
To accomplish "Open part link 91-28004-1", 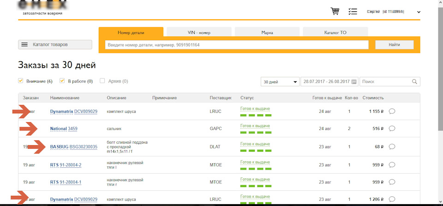I will [70, 182].
